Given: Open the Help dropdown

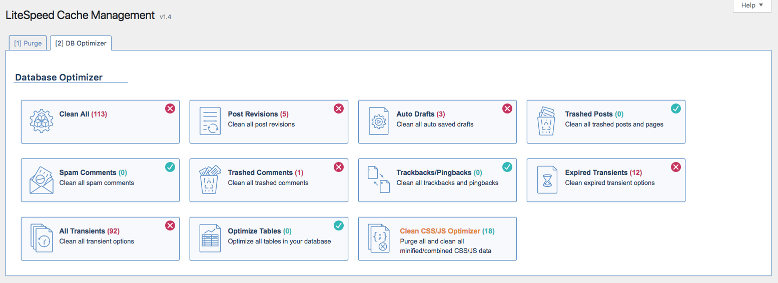Looking at the screenshot, I should (752, 5).
